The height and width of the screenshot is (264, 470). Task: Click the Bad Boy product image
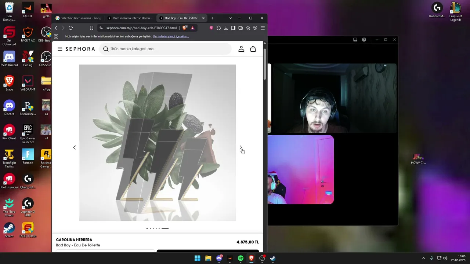(x=158, y=143)
